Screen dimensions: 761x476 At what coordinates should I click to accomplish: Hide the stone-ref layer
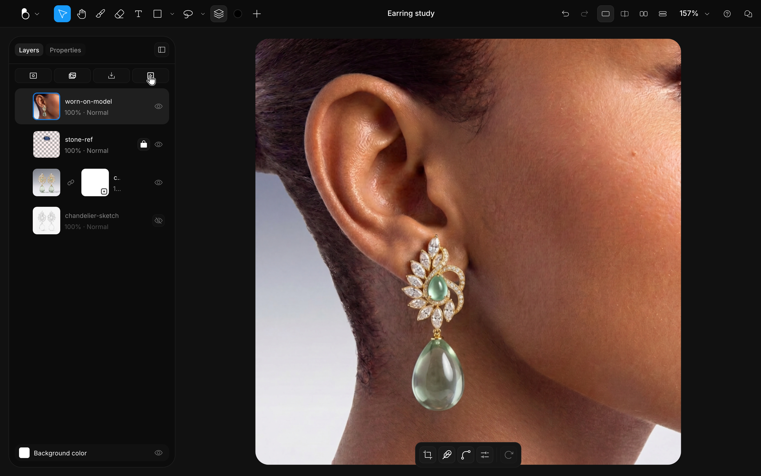(159, 144)
